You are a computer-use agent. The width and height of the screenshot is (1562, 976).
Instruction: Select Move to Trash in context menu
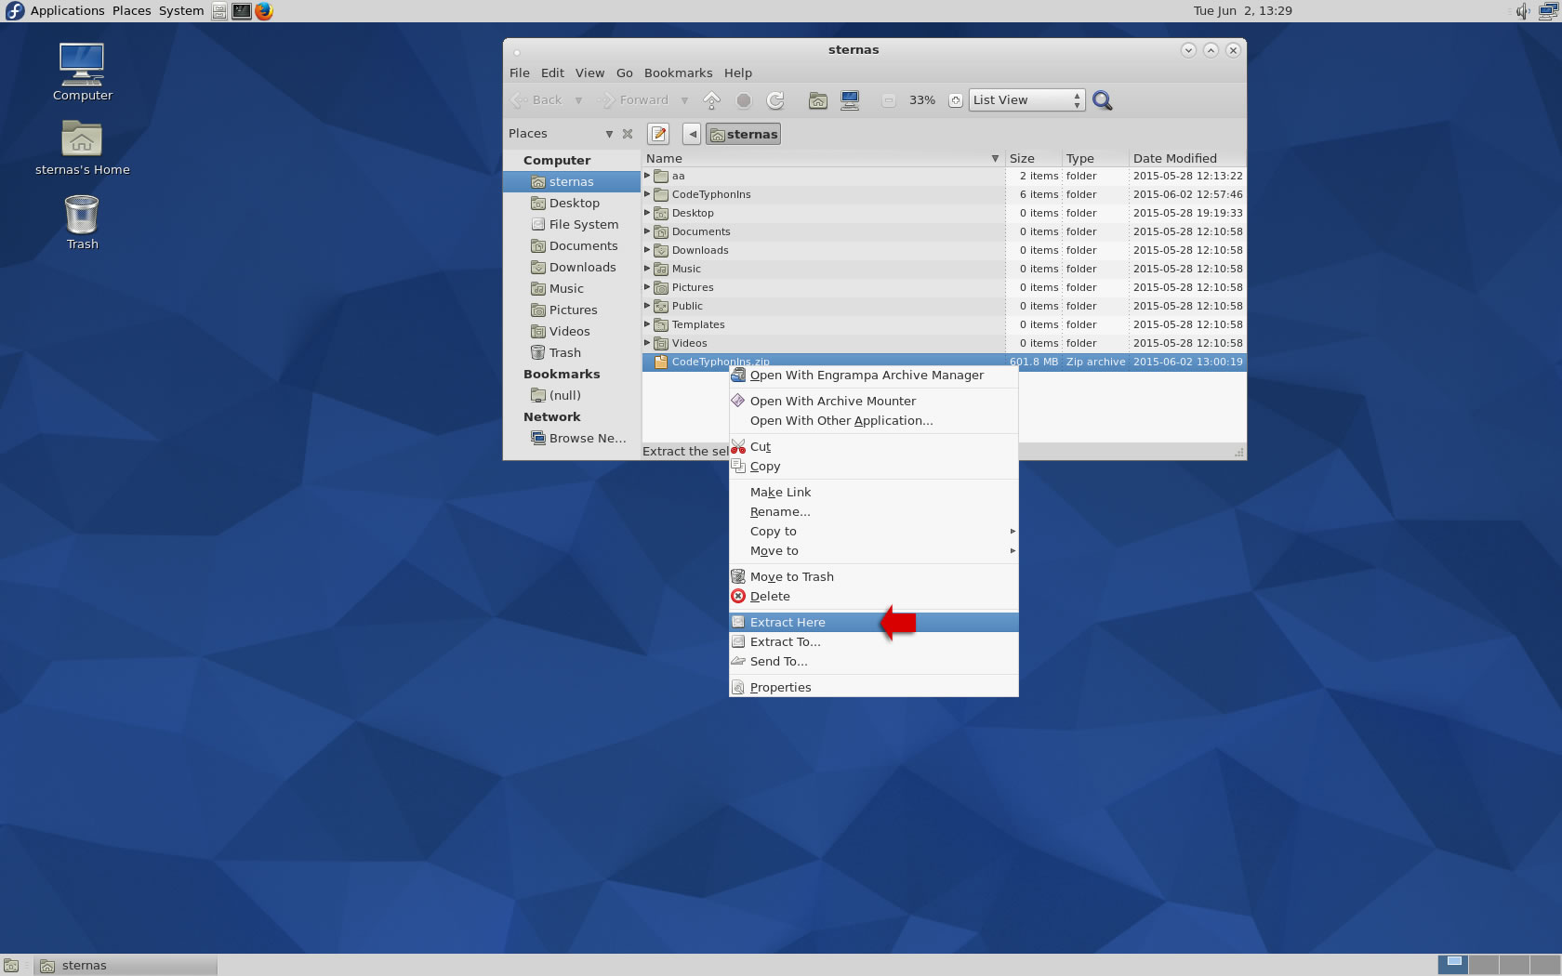(x=874, y=577)
